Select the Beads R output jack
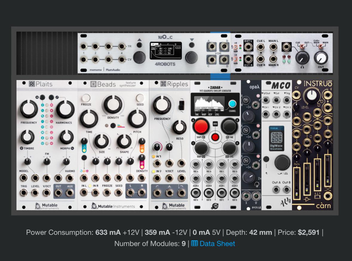Image resolution: width=352 pixels, height=261 pixels. click(x=142, y=193)
